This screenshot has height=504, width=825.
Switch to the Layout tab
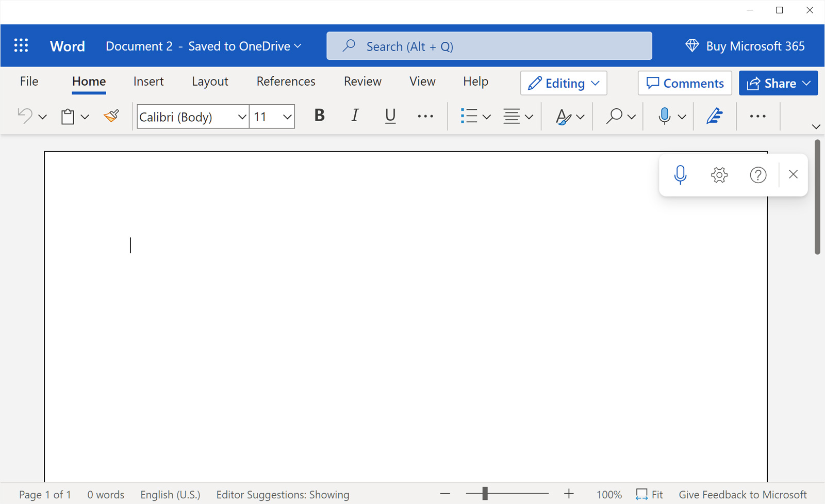(x=210, y=81)
